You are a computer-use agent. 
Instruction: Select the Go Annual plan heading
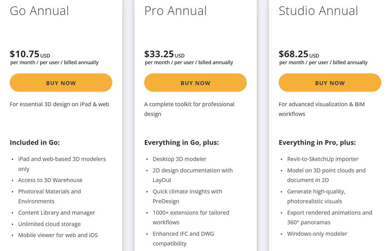click(39, 11)
